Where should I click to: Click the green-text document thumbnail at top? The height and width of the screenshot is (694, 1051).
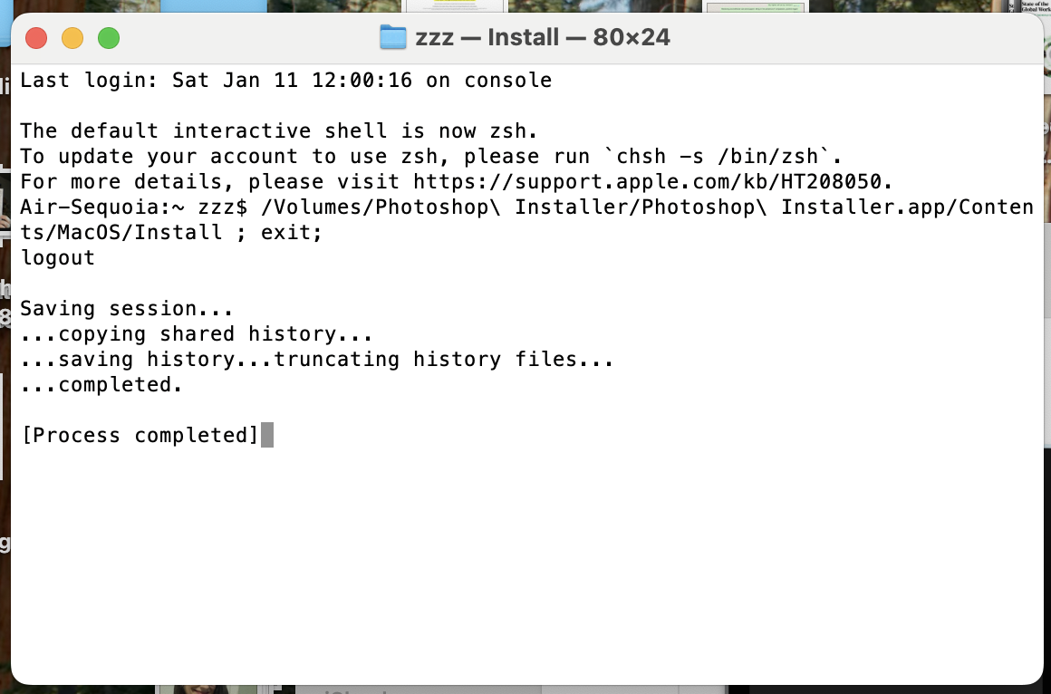[x=755, y=7]
